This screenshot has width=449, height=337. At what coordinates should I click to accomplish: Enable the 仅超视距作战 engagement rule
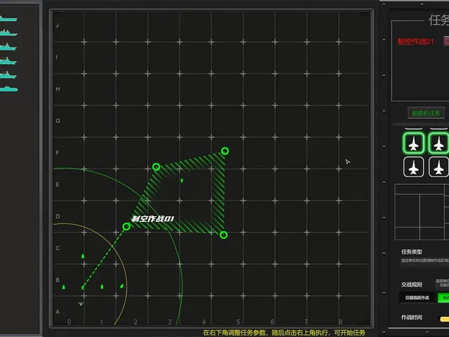pyautogui.click(x=417, y=298)
